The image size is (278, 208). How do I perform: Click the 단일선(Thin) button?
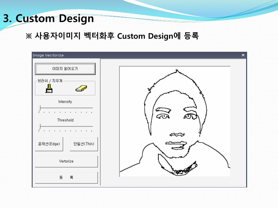[84, 144]
